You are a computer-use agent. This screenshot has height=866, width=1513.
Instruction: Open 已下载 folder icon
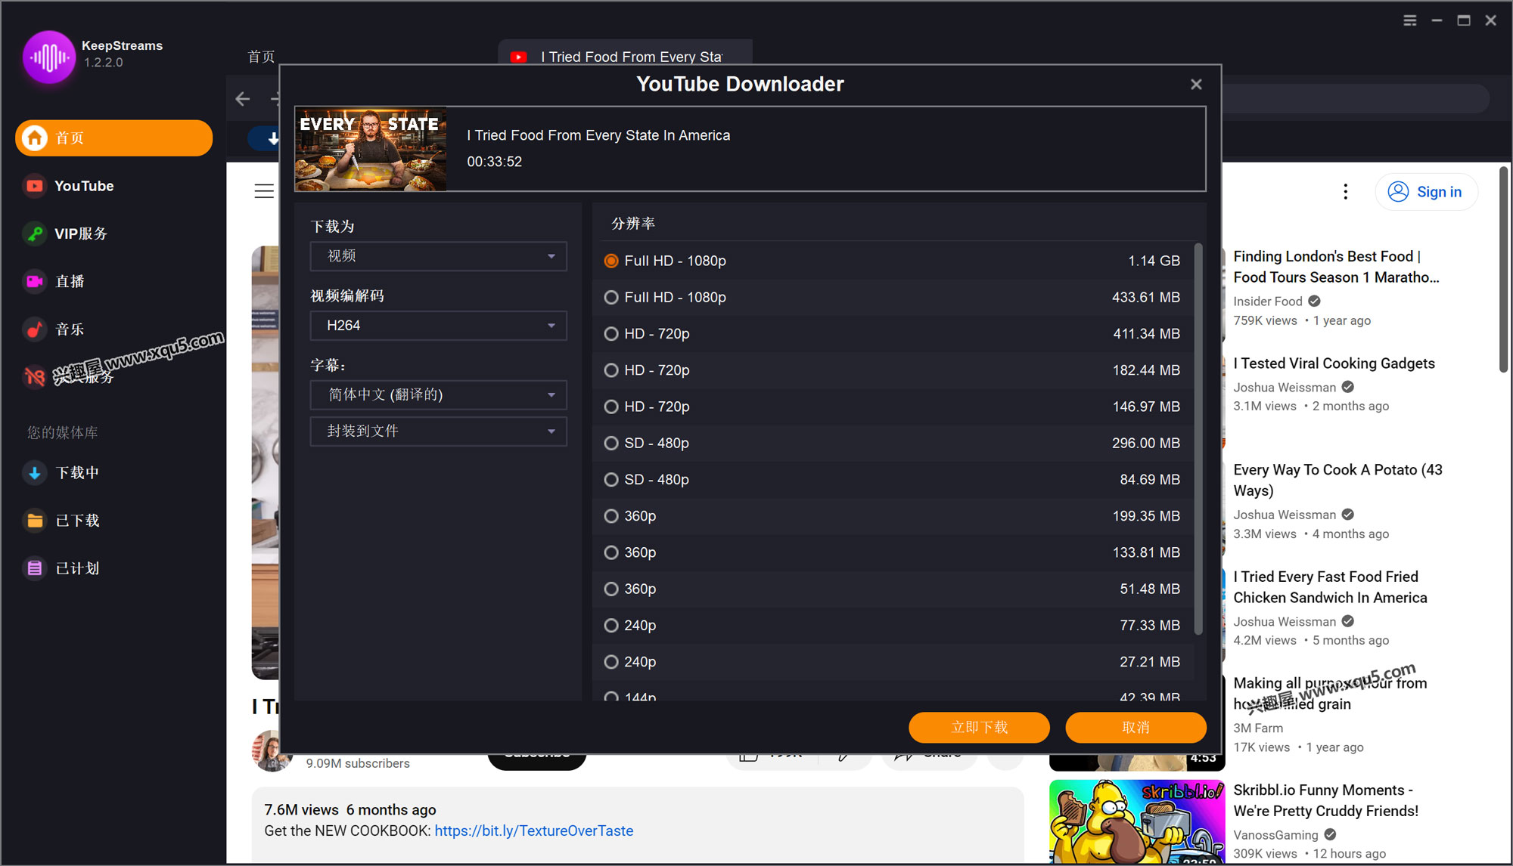[34, 521]
